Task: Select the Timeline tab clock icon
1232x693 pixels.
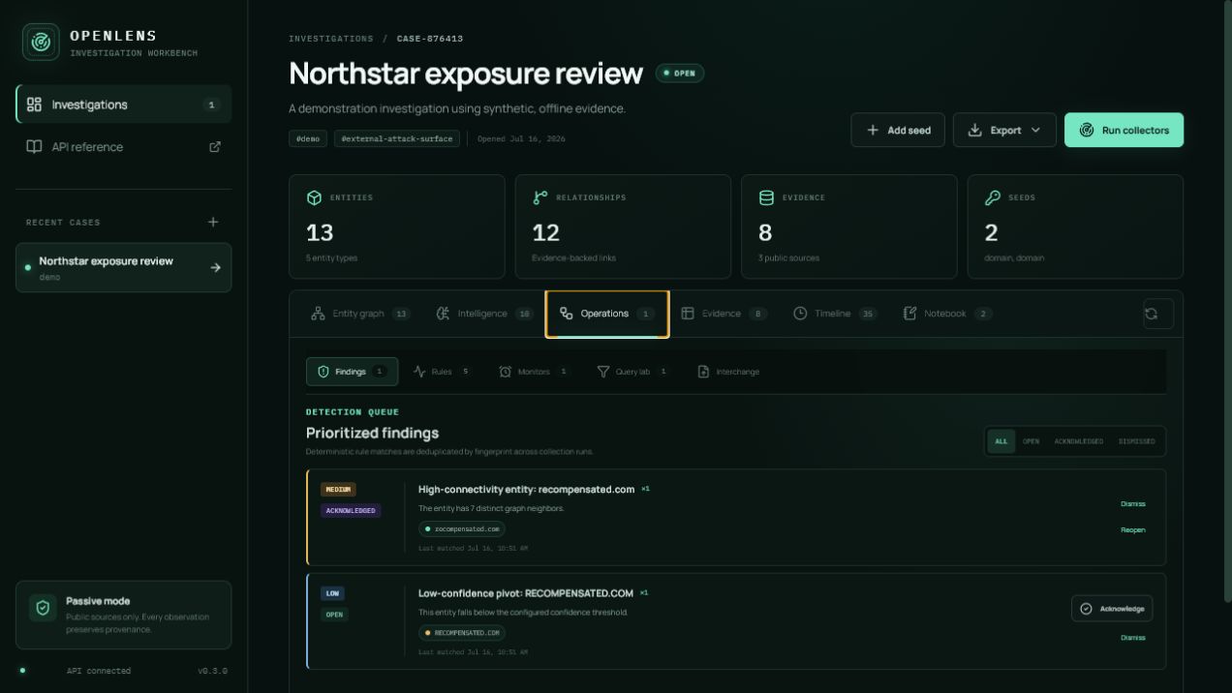Action: [800, 314]
